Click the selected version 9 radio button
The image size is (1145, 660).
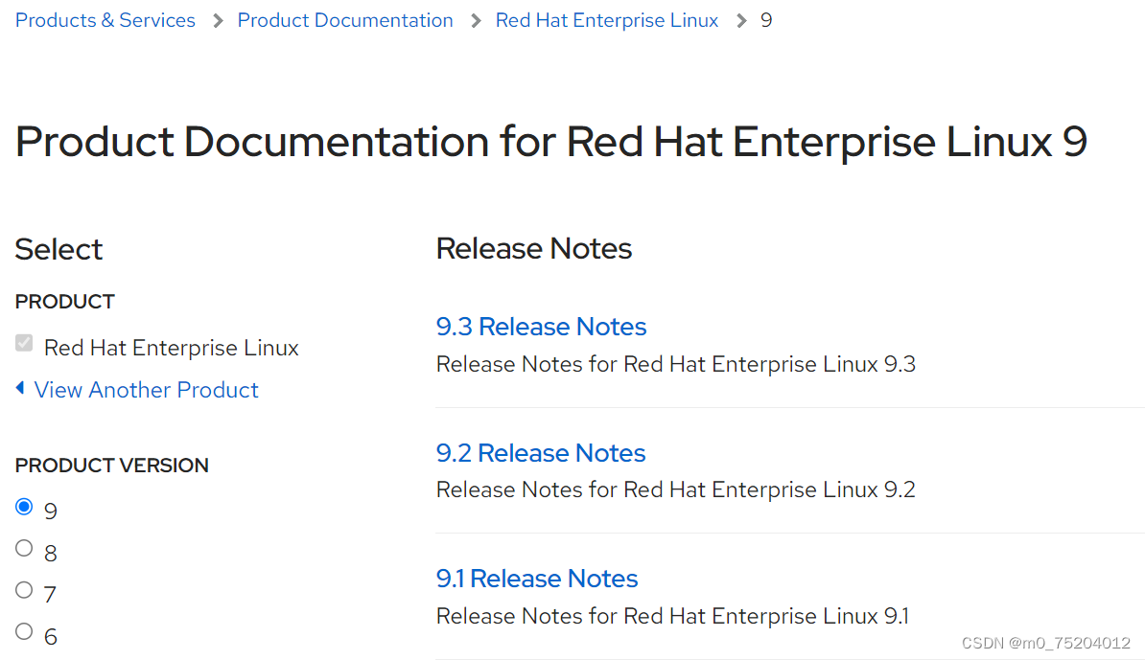(24, 506)
